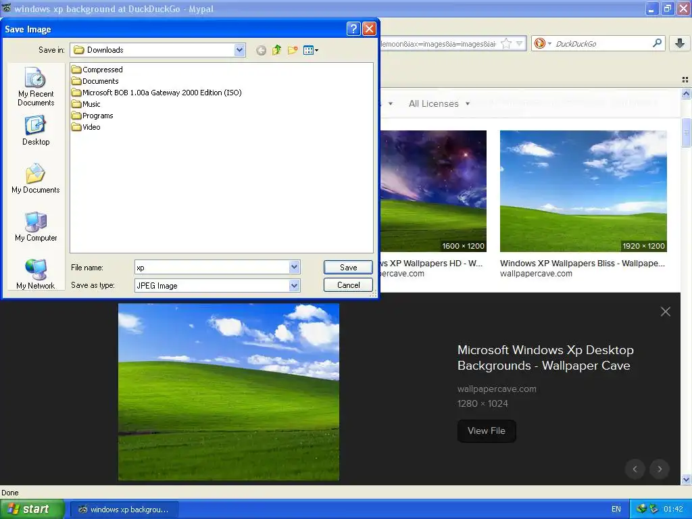This screenshot has width=692, height=519.
Task: Go back to the last folder visited
Action: click(262, 50)
